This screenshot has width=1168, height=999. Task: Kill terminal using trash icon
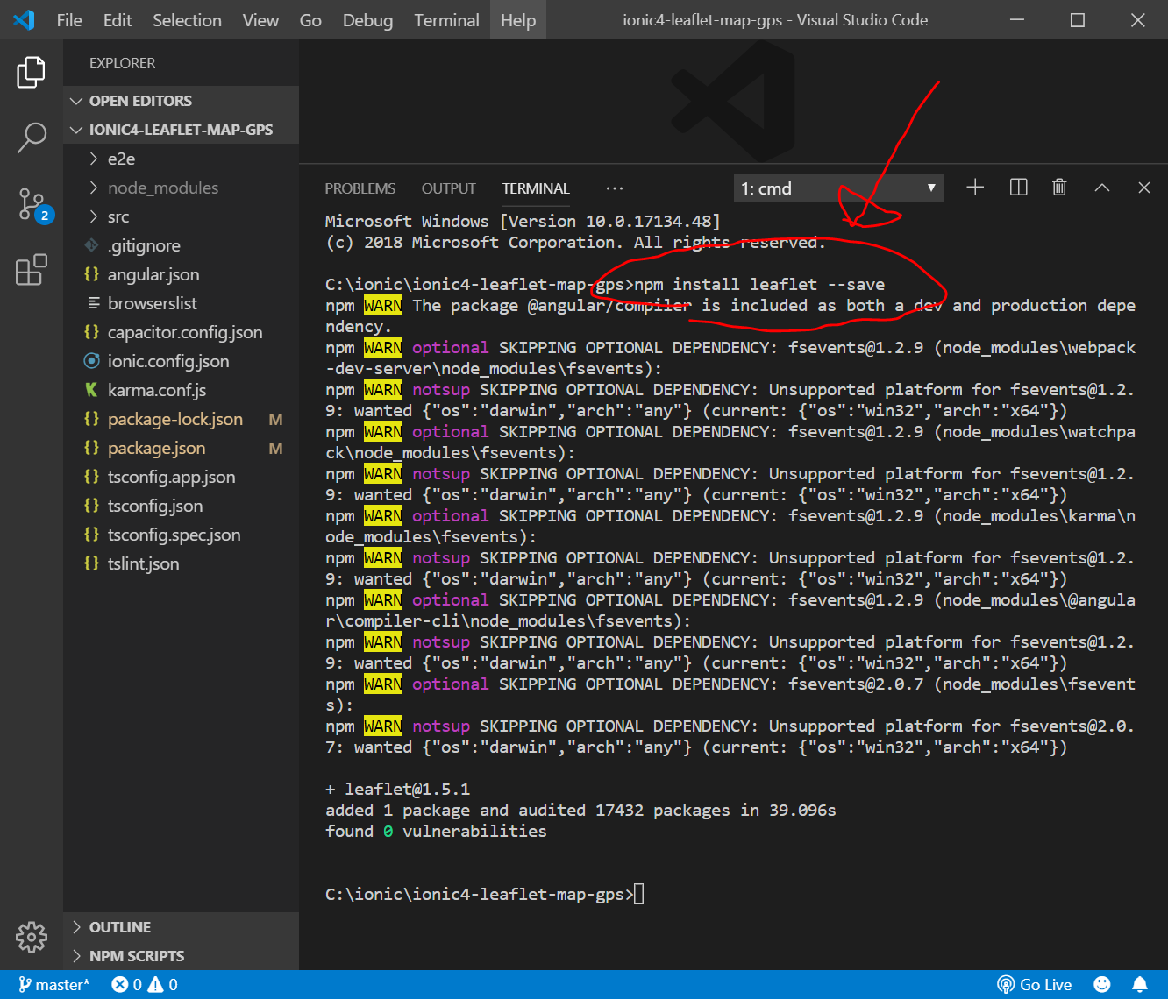(x=1059, y=188)
